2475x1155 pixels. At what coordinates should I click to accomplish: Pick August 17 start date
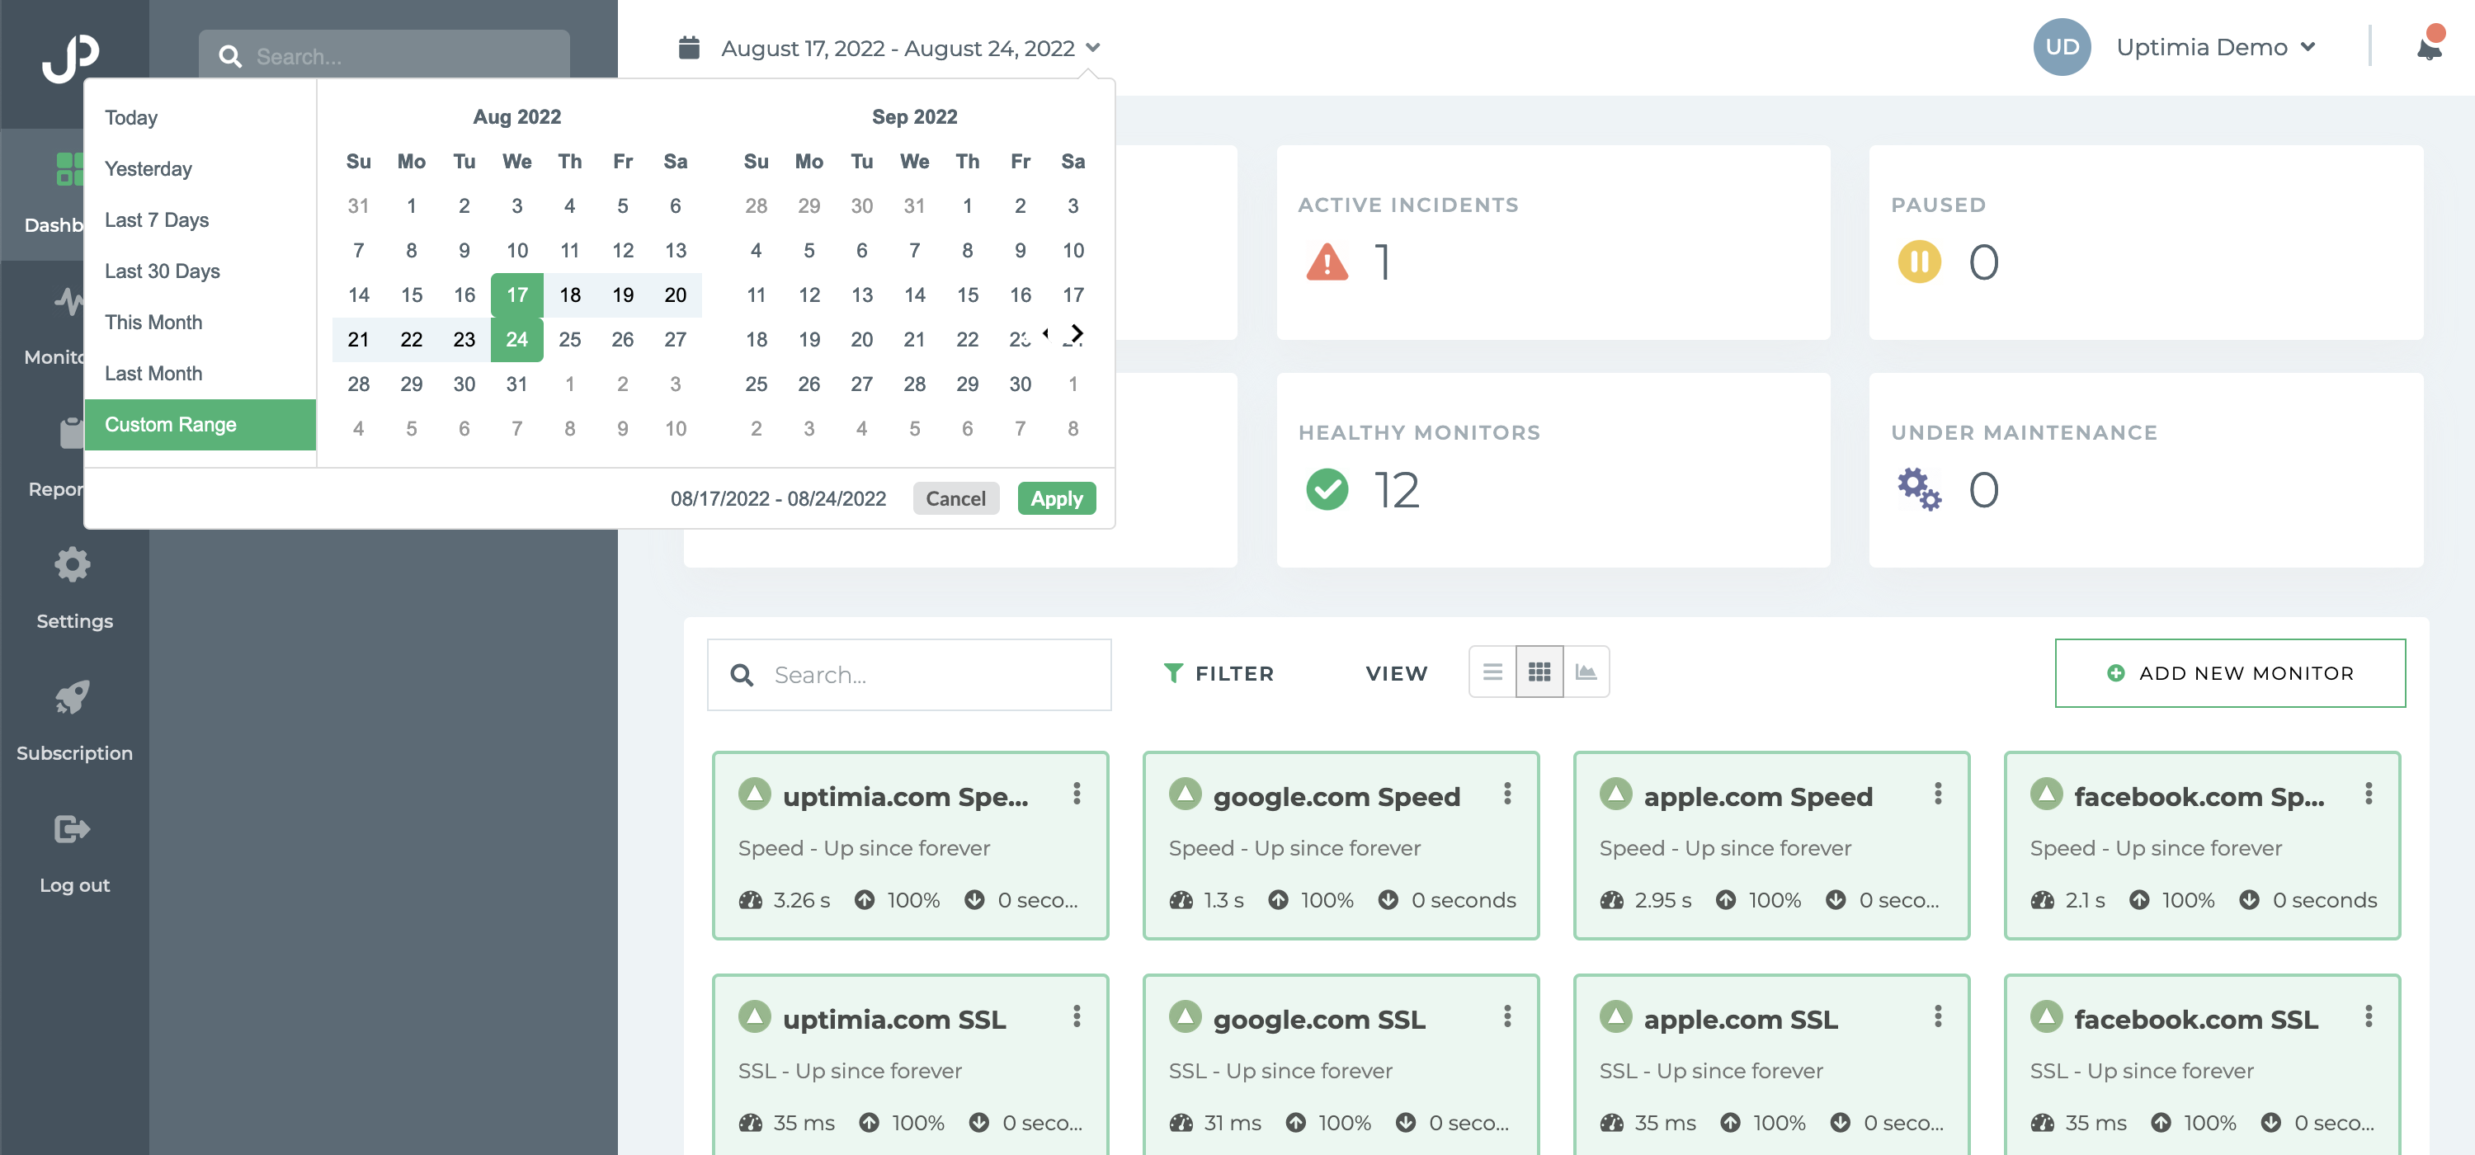517,295
